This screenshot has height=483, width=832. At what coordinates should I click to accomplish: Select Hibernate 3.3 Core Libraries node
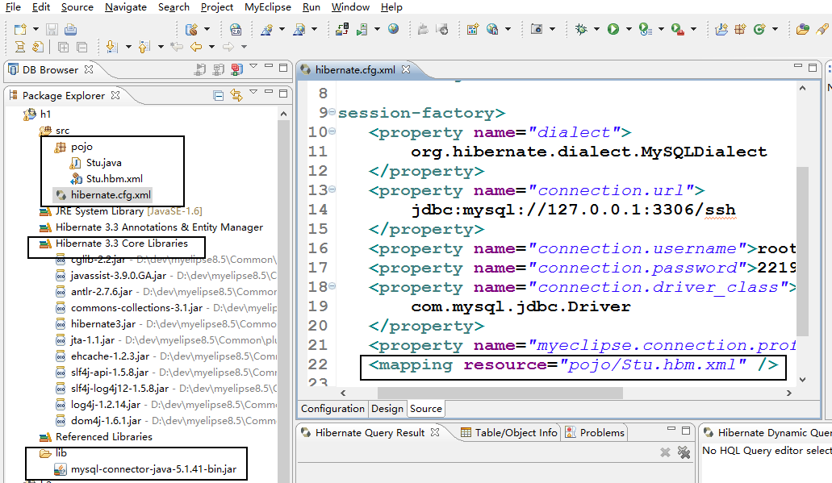122,244
